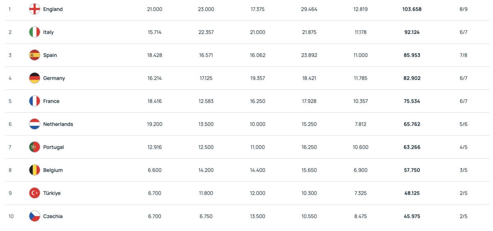Viewport: 493px width, 231px height.
Task: Click Germany's total 82.902
Action: pos(412,78)
